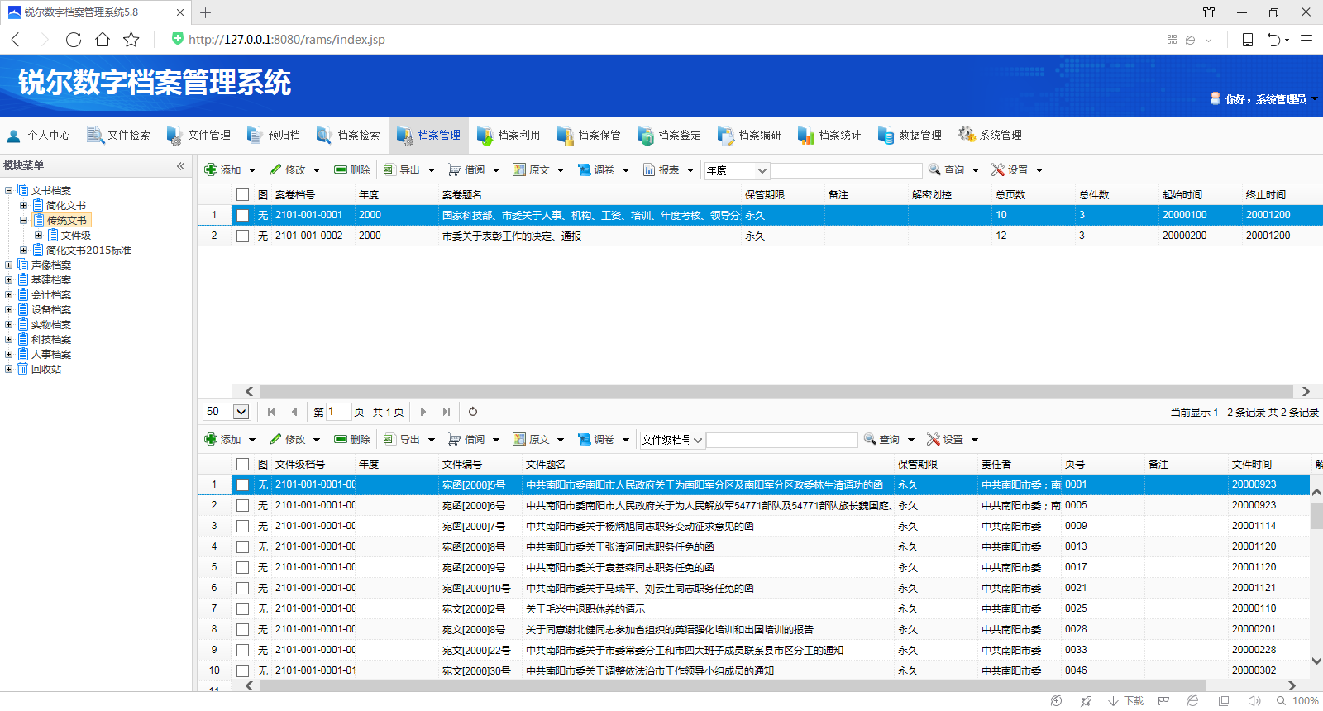
Task: Switch to the 文件管理 menu
Action: tap(198, 135)
